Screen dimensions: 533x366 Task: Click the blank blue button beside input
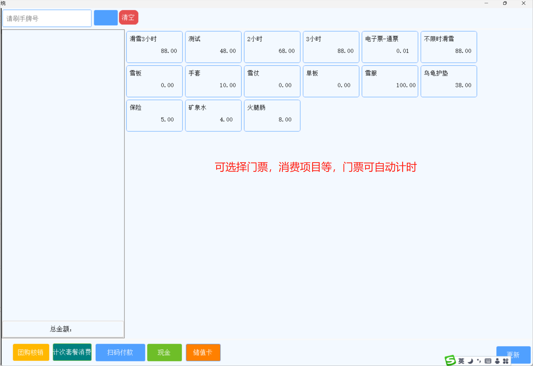tap(106, 18)
